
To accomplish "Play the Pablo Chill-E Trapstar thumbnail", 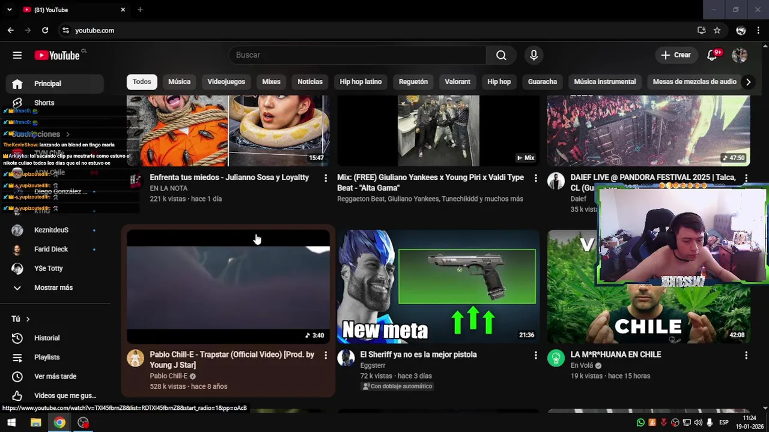I will click(228, 287).
